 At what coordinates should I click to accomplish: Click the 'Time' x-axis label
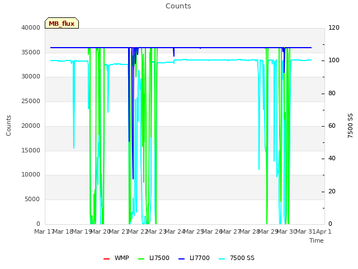317,240
